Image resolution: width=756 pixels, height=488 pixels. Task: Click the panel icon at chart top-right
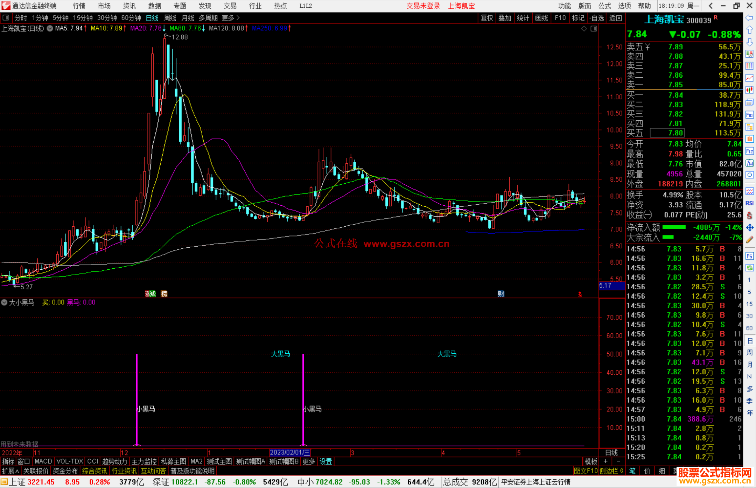coord(594,29)
